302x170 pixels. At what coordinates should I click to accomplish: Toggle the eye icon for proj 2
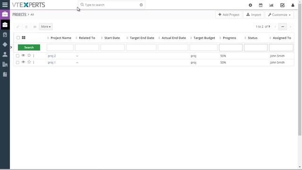click(x=23, y=56)
